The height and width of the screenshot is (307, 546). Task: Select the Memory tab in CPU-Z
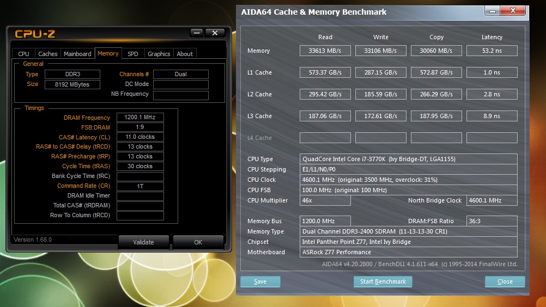pyautogui.click(x=108, y=53)
